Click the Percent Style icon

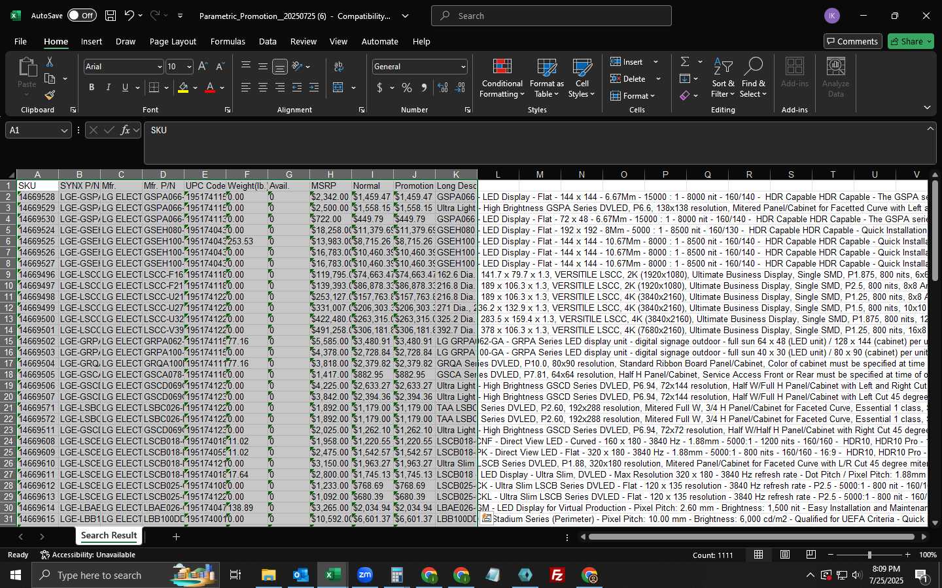(x=407, y=88)
